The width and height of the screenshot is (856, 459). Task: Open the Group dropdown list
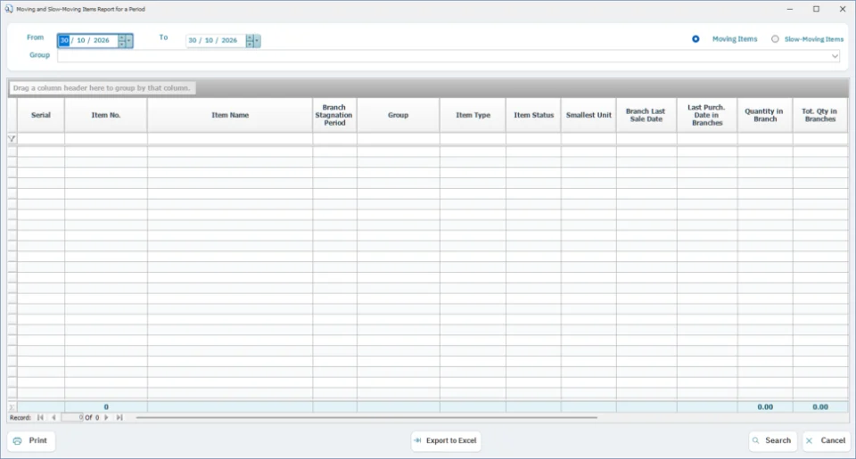835,55
